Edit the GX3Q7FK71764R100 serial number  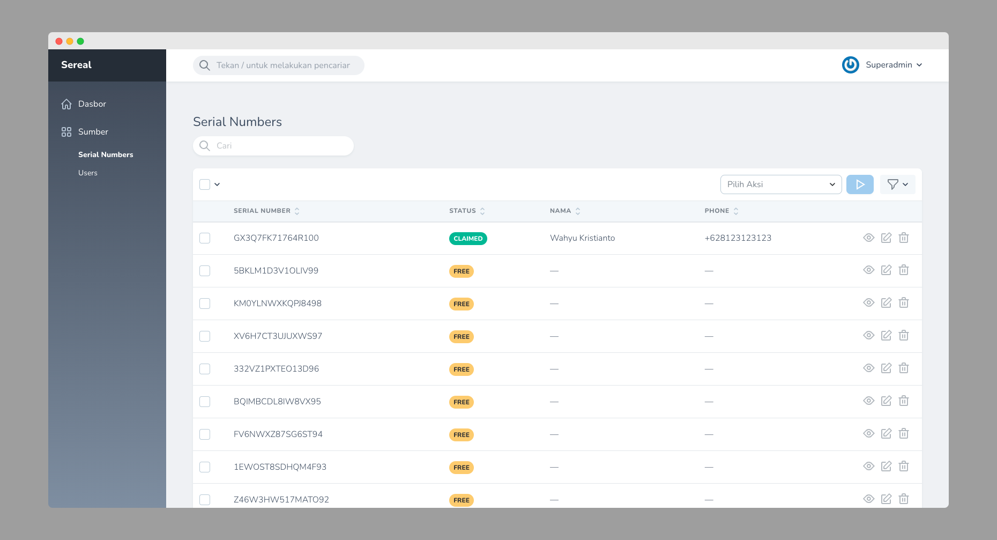pos(887,238)
